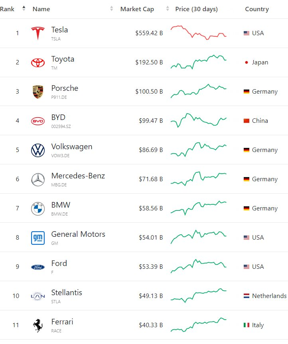The image size is (288, 344).
Task: Open the Volkswagen company name link
Action: [x=71, y=147]
